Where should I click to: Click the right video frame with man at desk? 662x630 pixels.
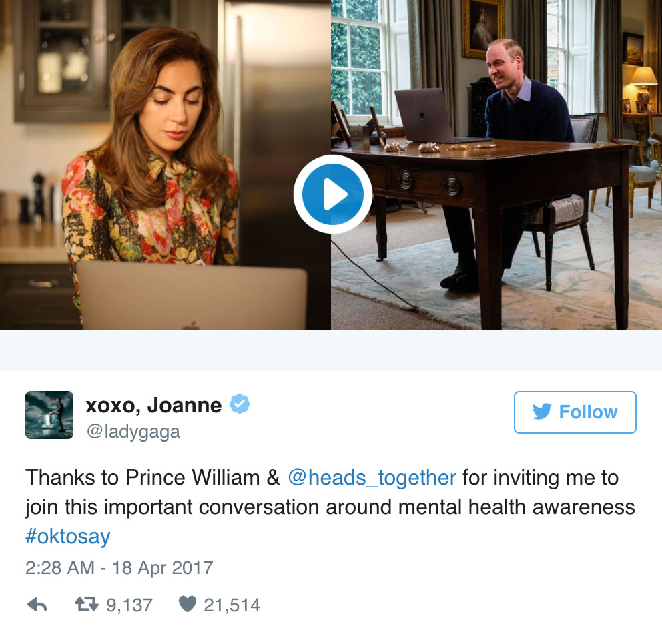(496, 165)
